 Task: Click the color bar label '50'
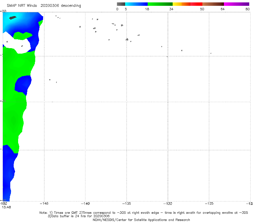click(202, 9)
